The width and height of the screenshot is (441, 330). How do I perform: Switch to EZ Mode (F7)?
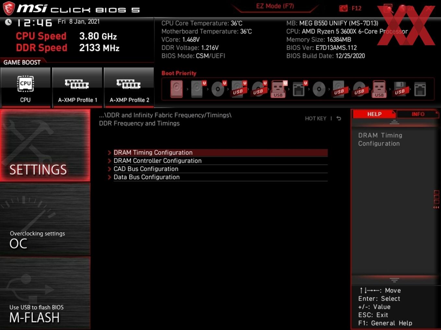[x=275, y=6]
